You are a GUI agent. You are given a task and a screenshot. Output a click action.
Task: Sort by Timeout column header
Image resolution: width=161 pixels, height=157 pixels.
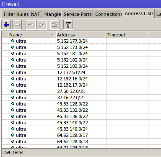click(127, 35)
